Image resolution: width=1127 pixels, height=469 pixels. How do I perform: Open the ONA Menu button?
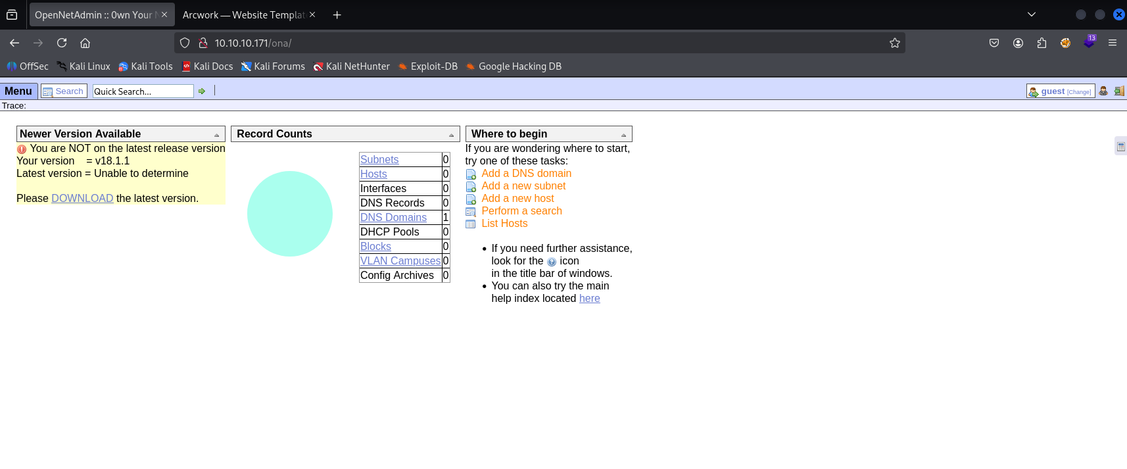(18, 91)
